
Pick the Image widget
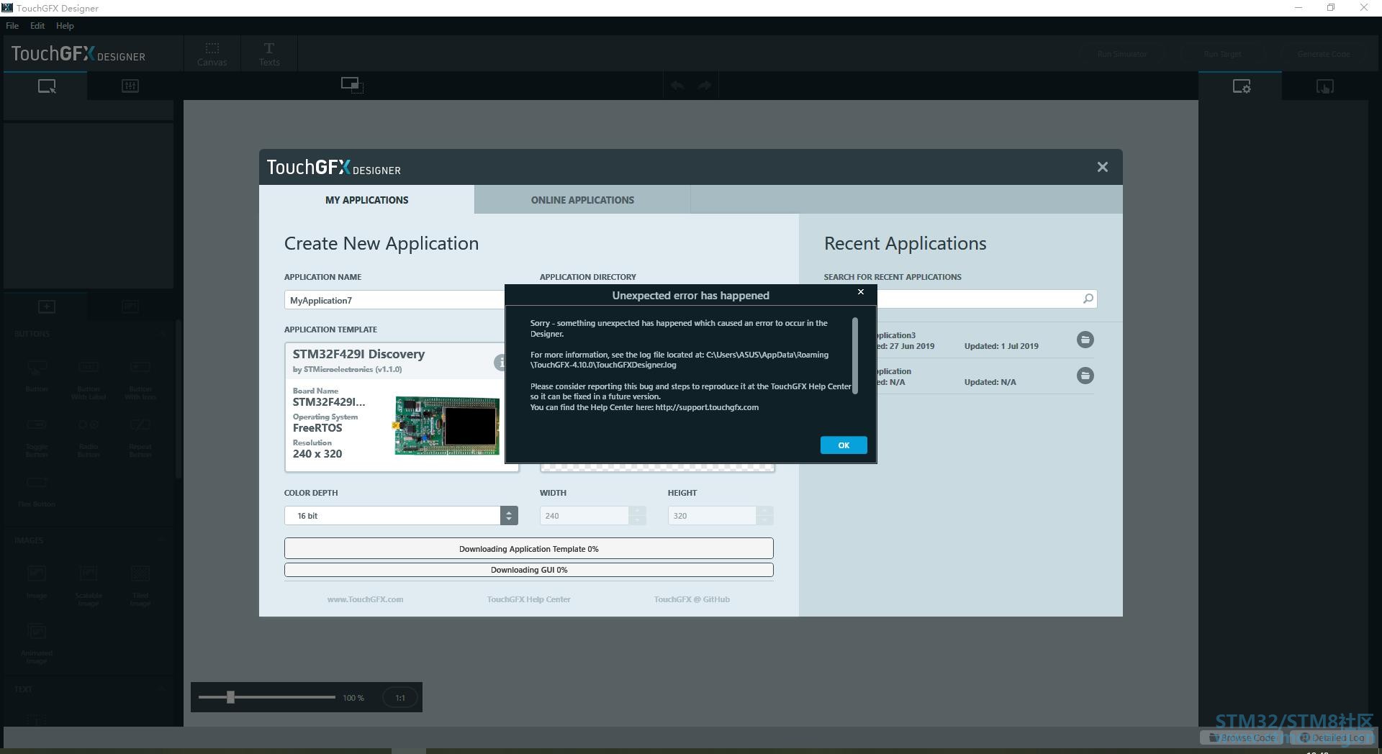click(37, 582)
